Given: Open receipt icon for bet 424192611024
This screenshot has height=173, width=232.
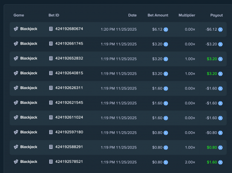Looking at the screenshot, I should click(x=51, y=117).
